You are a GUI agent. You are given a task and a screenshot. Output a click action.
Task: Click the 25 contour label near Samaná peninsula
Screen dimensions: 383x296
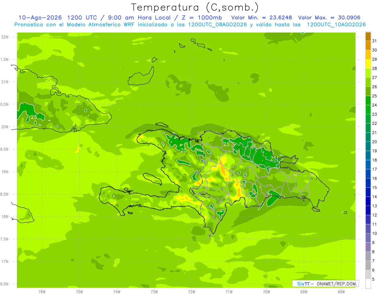(x=274, y=158)
